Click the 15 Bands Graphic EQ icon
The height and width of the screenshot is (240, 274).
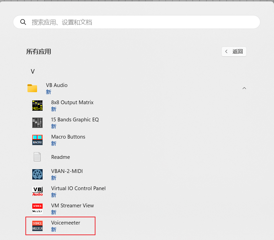pyautogui.click(x=37, y=123)
